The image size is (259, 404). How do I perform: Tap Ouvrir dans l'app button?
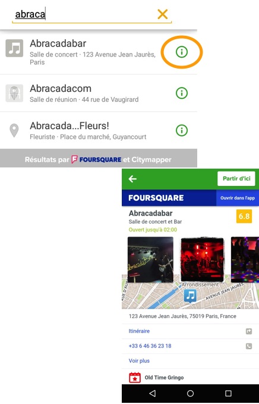tap(238, 198)
